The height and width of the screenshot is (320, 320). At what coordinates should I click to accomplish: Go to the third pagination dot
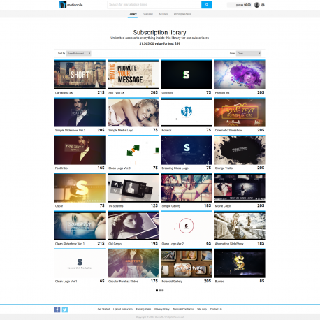(x=163, y=291)
